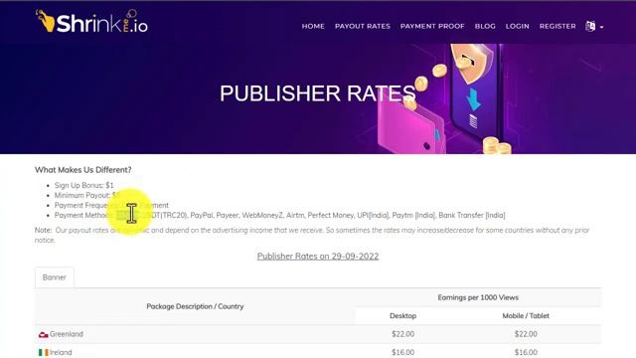Screen dimensions: 636x358
Task: Click the Desktop column header
Action: click(402, 316)
